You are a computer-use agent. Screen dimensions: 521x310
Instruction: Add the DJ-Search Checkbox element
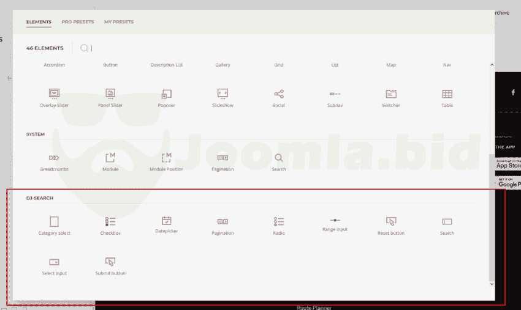click(110, 223)
